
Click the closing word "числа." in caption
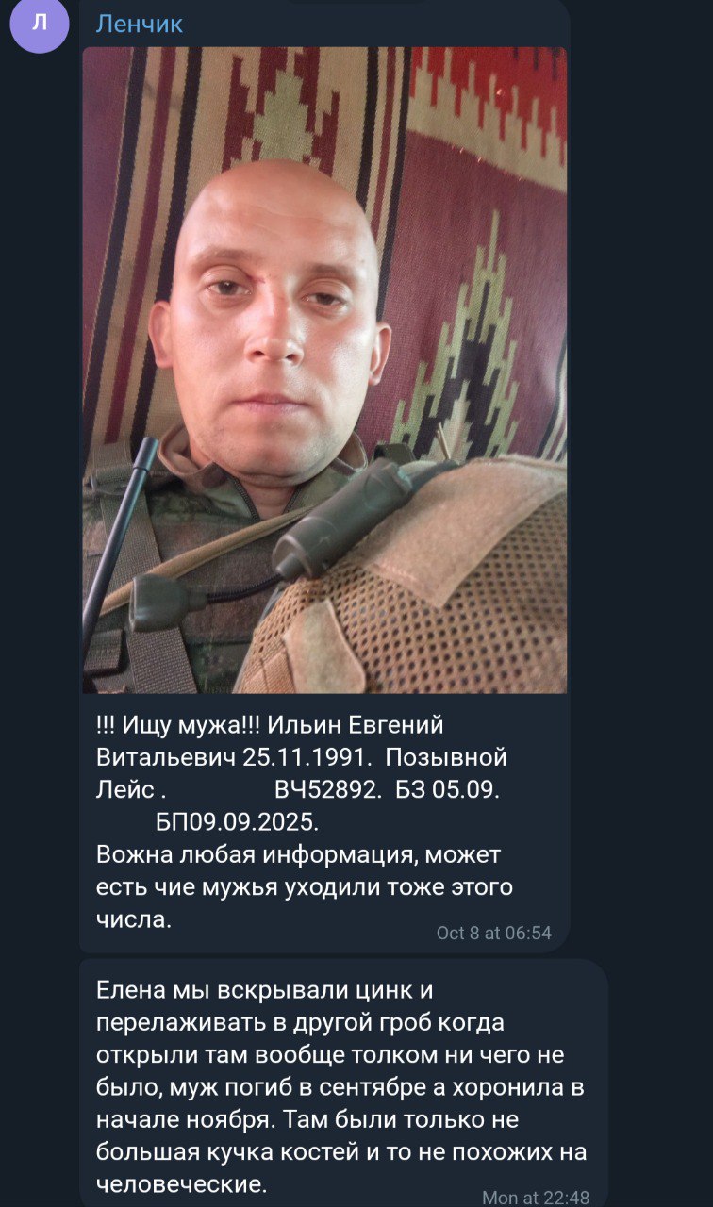point(134,919)
